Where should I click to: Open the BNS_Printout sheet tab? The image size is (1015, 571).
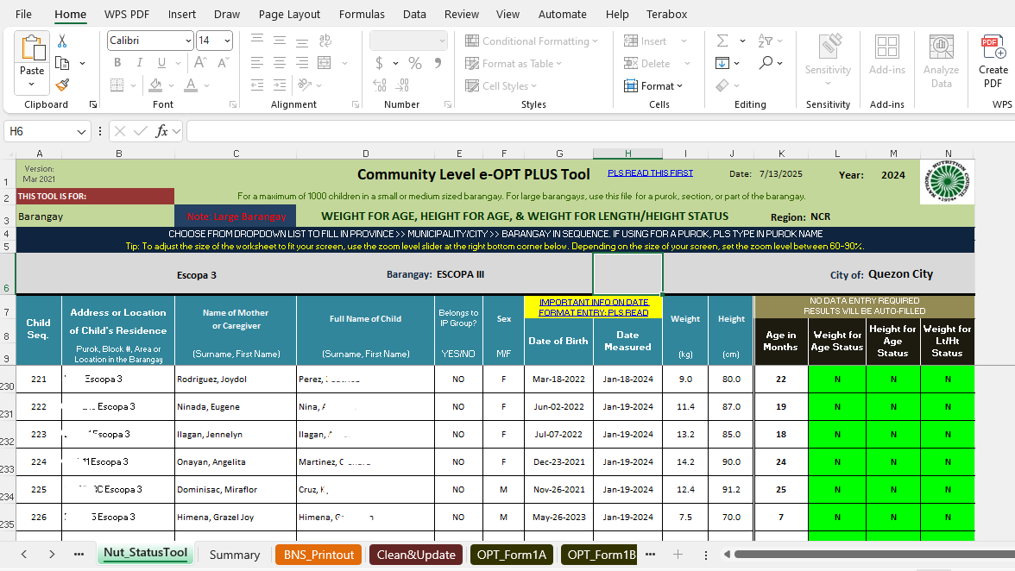tap(318, 555)
